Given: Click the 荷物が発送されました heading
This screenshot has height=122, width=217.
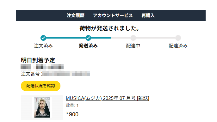Looking at the screenshot, I should pos(109,28).
